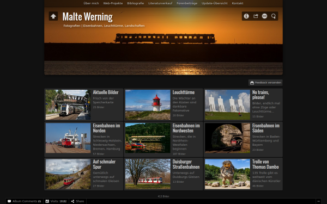Image resolution: width=327 pixels, height=204 pixels.
Task: Open the Kontakt menu item
Action: 238,3
